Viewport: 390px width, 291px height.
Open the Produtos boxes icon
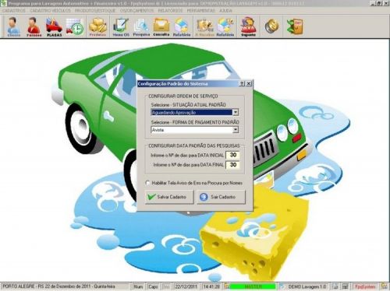[x=97, y=26]
